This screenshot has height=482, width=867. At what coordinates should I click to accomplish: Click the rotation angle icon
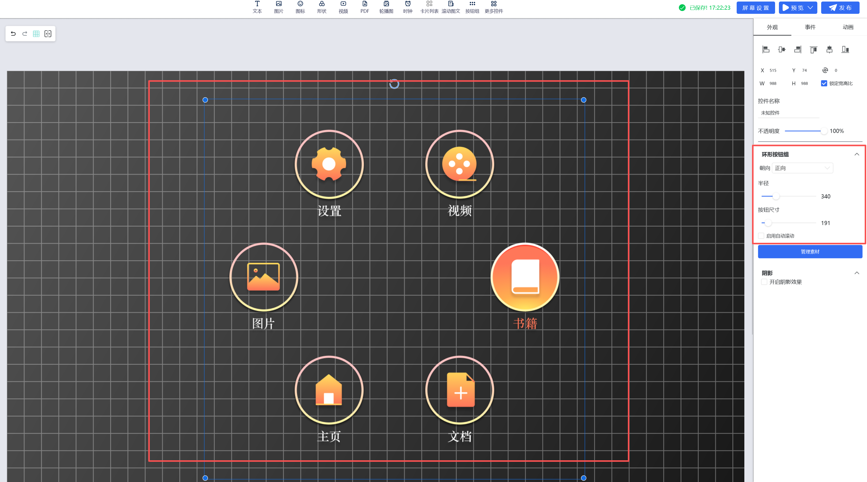pos(825,70)
